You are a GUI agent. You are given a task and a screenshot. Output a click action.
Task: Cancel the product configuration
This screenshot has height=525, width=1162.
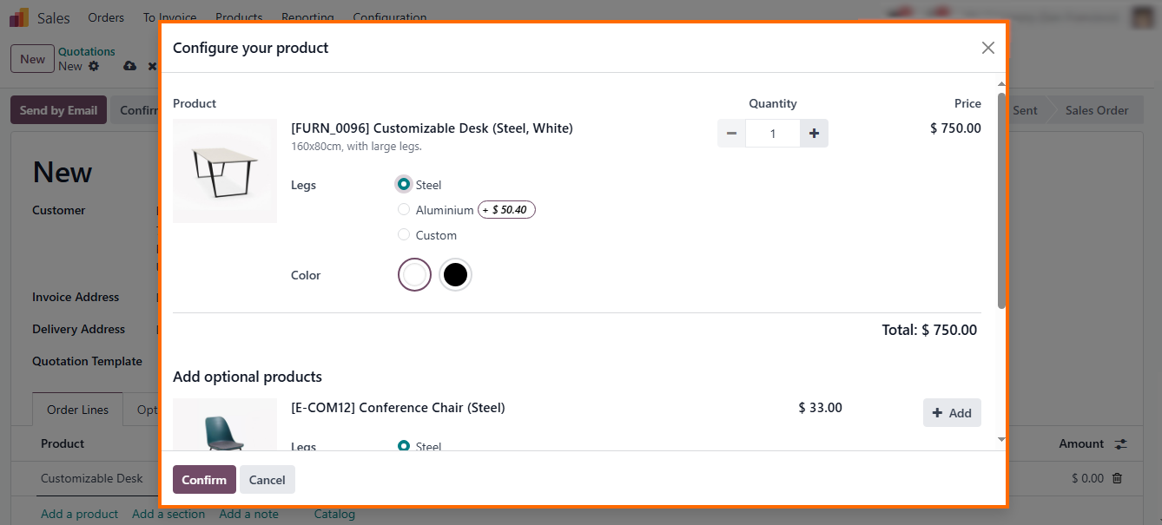point(267,480)
